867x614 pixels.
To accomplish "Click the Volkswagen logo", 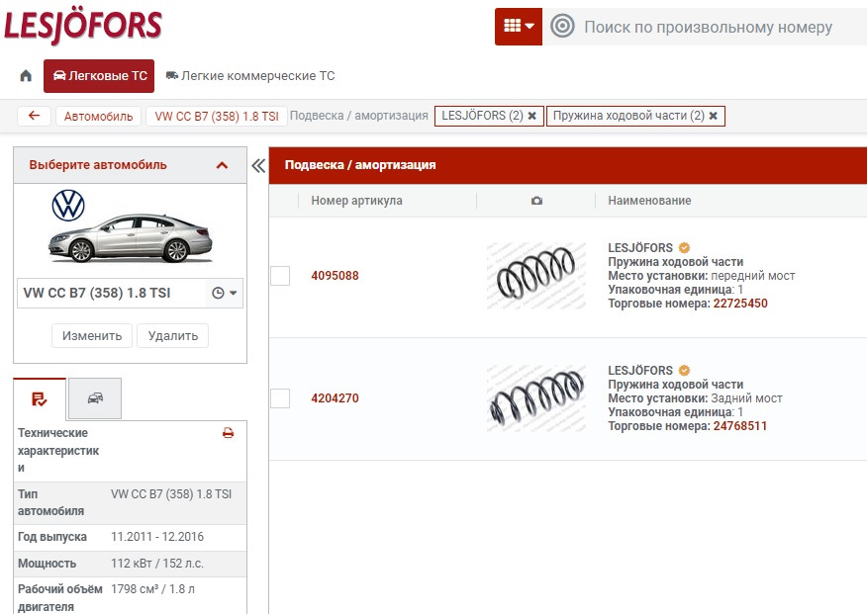I will 68,206.
